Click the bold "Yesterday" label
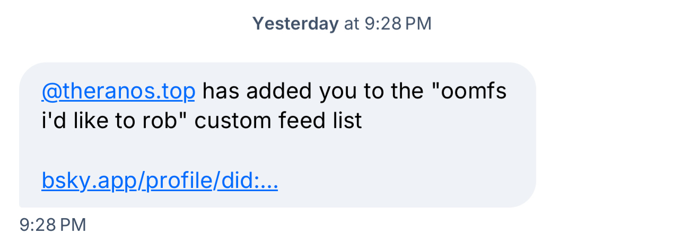Image resolution: width=681 pixels, height=251 pixels. pyautogui.click(x=295, y=23)
